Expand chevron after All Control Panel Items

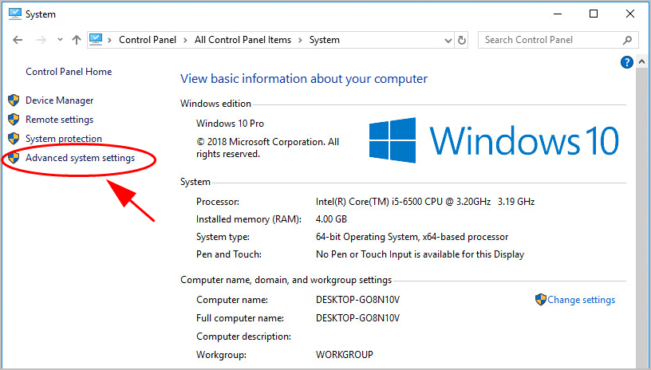pos(300,40)
